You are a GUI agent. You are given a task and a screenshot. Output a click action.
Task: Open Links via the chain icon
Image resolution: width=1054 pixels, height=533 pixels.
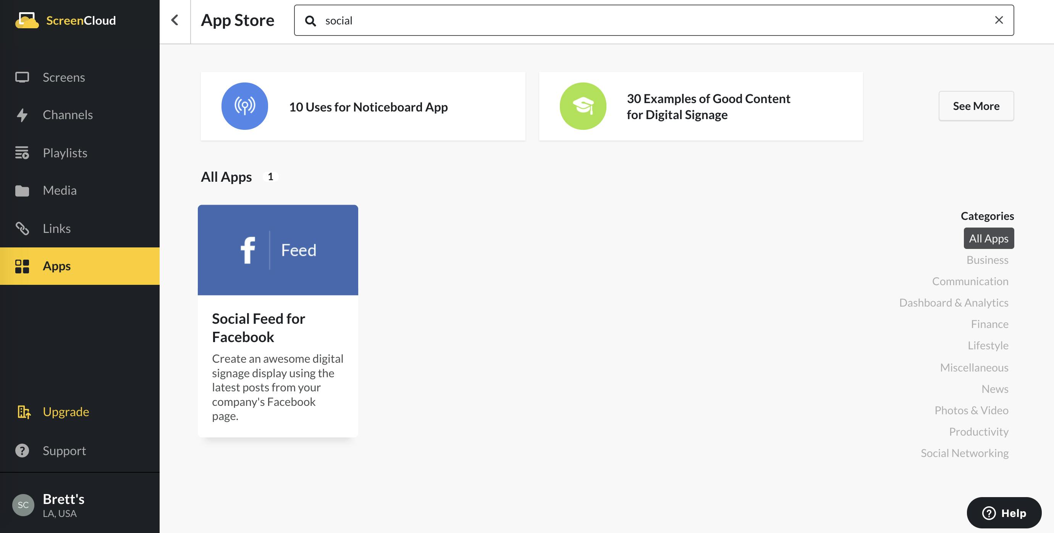click(22, 228)
